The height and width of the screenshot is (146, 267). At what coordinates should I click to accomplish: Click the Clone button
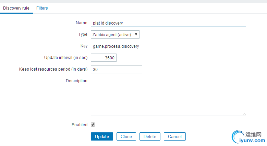pyautogui.click(x=126, y=136)
